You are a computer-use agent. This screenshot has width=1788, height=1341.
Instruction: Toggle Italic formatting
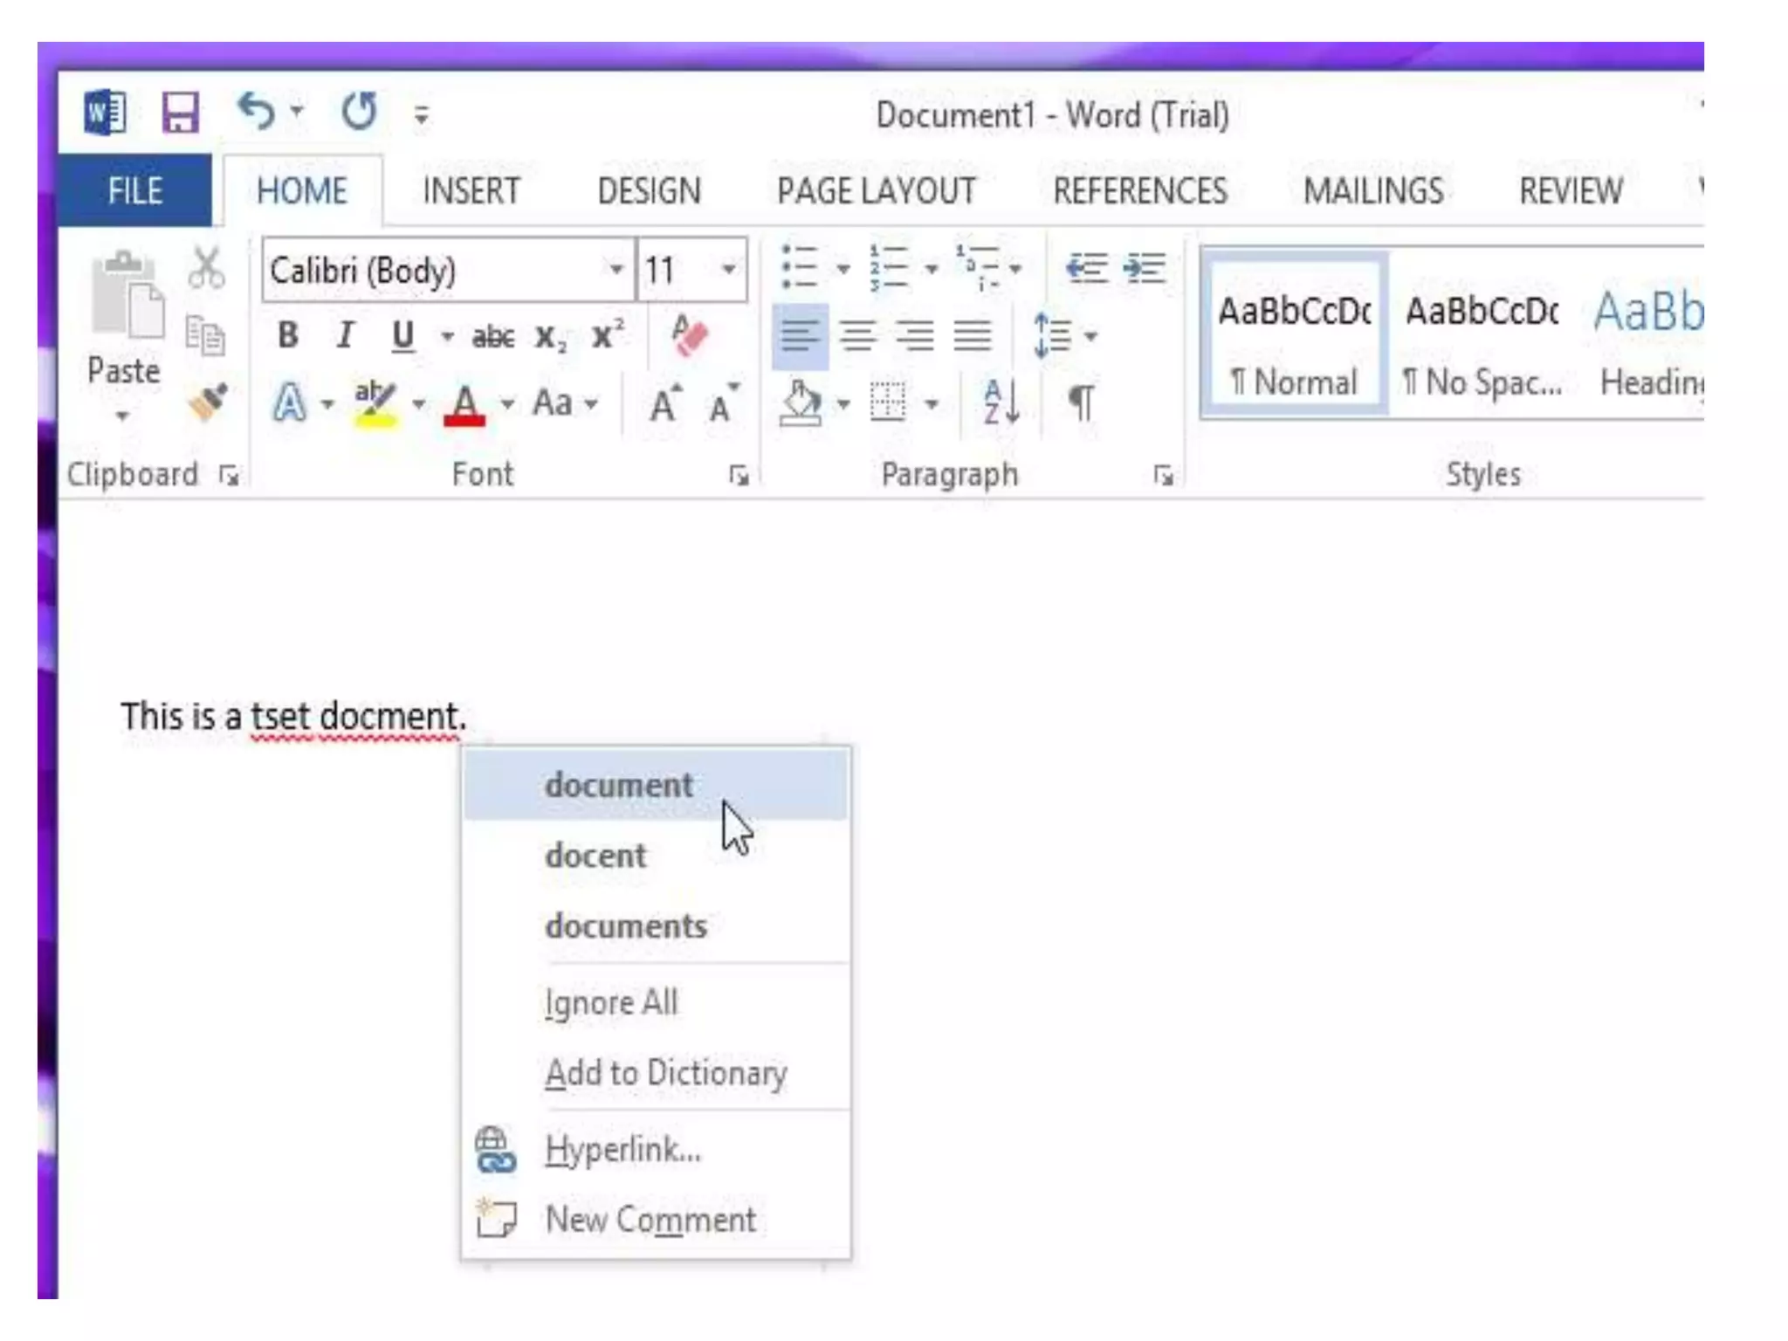click(346, 336)
